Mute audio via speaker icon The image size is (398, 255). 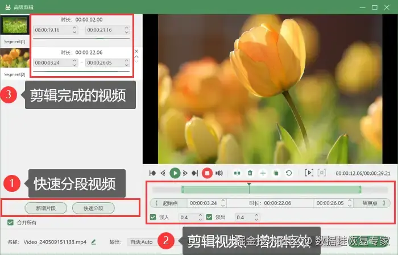point(219,173)
